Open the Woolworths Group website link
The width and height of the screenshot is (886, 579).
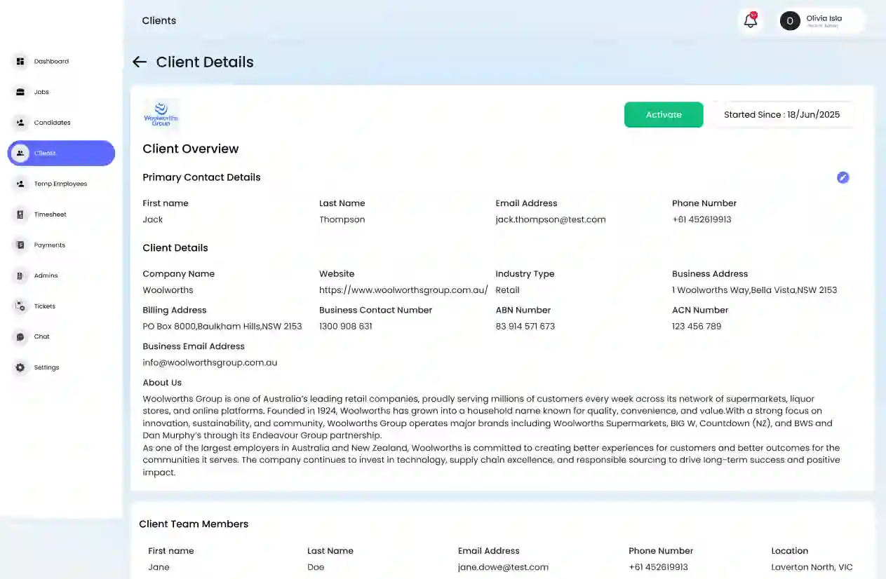click(x=403, y=290)
